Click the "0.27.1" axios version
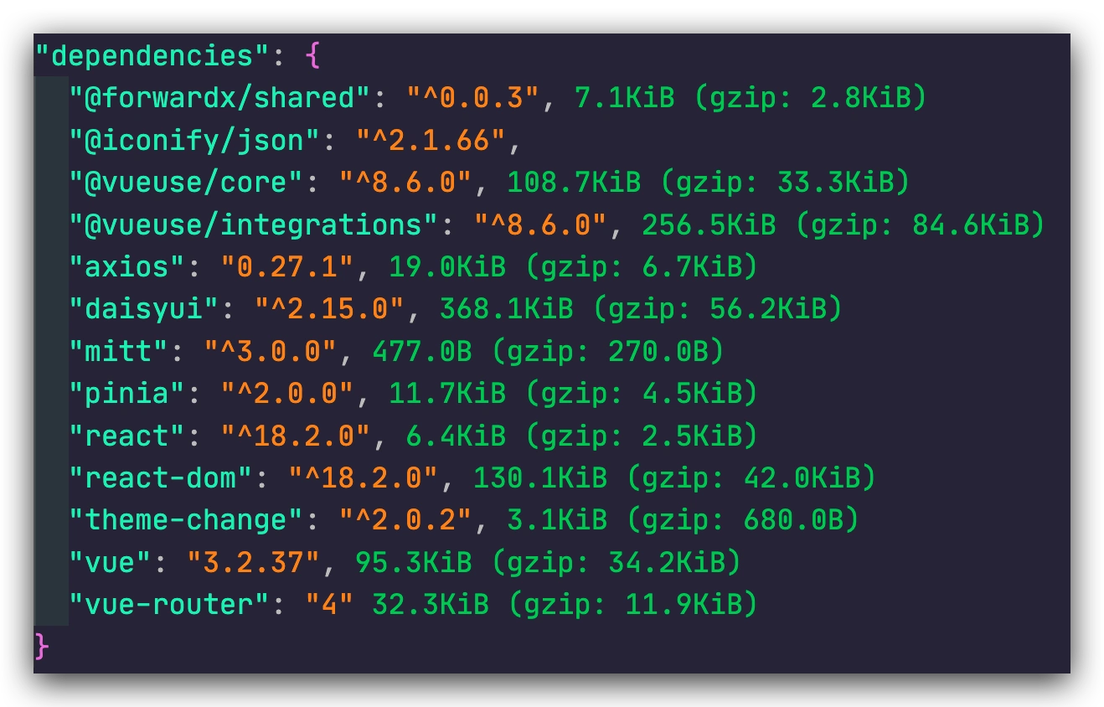Image resolution: width=1104 pixels, height=707 pixels. [288, 267]
